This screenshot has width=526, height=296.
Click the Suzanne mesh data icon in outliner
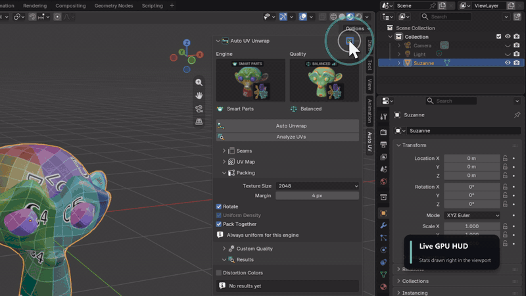coord(447,62)
